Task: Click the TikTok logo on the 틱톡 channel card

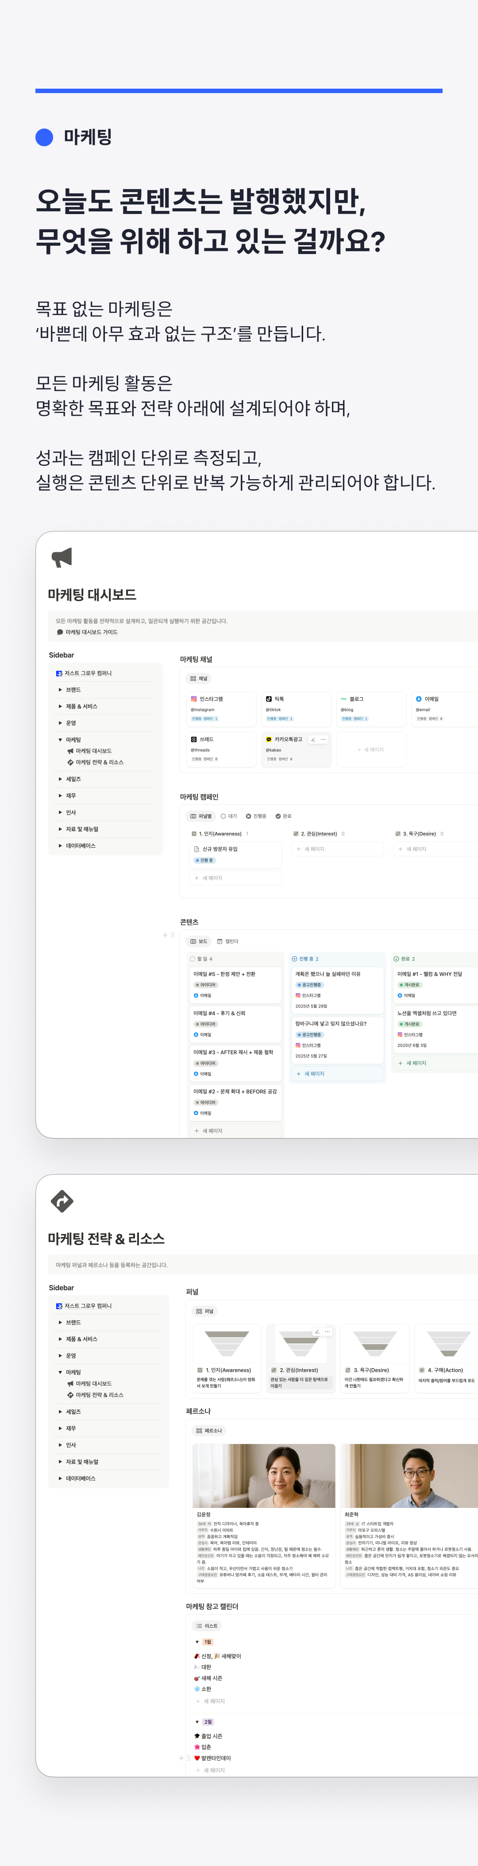Action: [269, 699]
